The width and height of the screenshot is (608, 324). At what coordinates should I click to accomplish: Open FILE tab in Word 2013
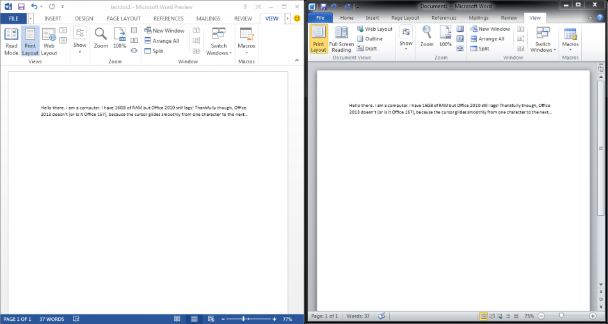(13, 18)
